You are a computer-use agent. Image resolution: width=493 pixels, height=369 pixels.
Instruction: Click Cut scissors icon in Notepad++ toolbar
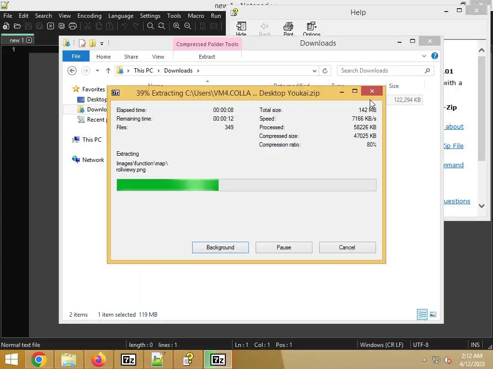pyautogui.click(x=88, y=26)
